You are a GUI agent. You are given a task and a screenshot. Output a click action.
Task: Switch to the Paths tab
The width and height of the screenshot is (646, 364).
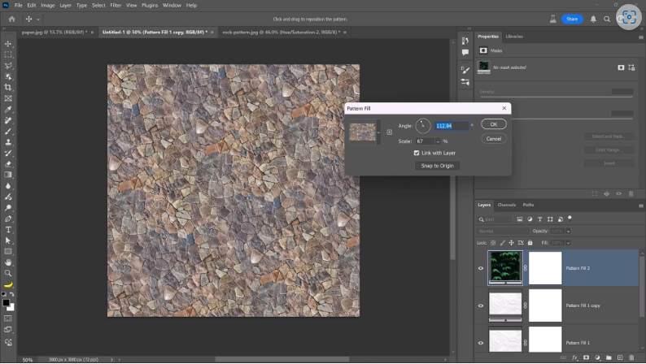click(528, 205)
